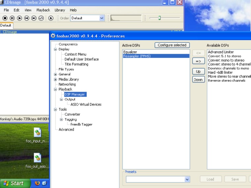
Task: Open freedb Tagger preferences page
Action: (81, 124)
